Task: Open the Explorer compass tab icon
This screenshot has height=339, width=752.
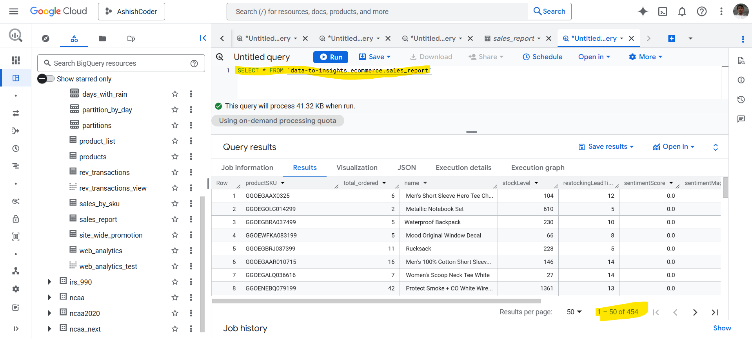Action: (x=46, y=38)
